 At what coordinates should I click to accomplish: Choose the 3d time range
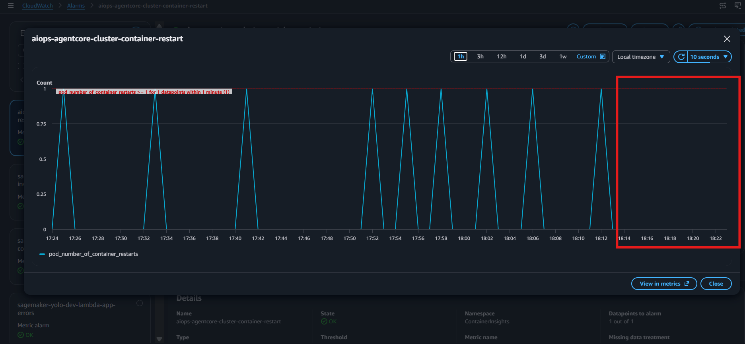543,56
